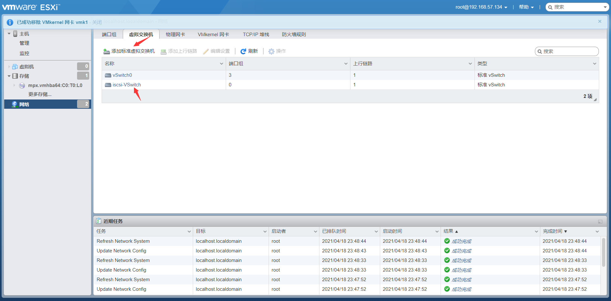Screen dimensions: 611x301
Task: Click the search magnifier in the toolbar
Action: tap(540, 51)
